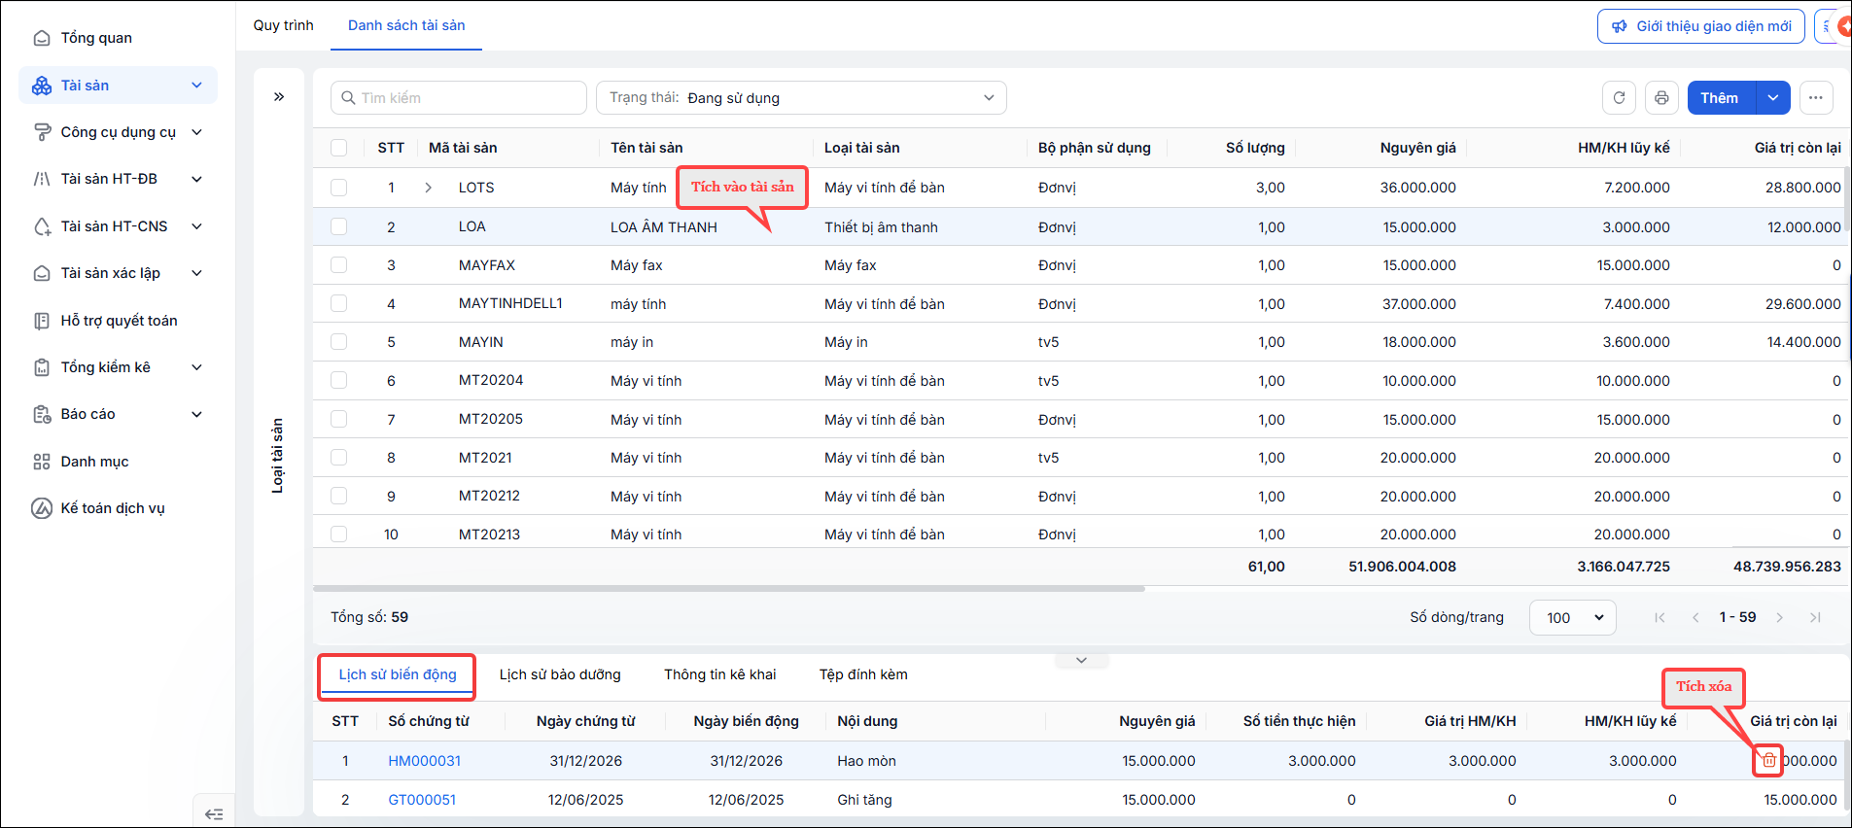Go to the next page
Viewport: 1852px width, 828px height.
(x=1780, y=617)
